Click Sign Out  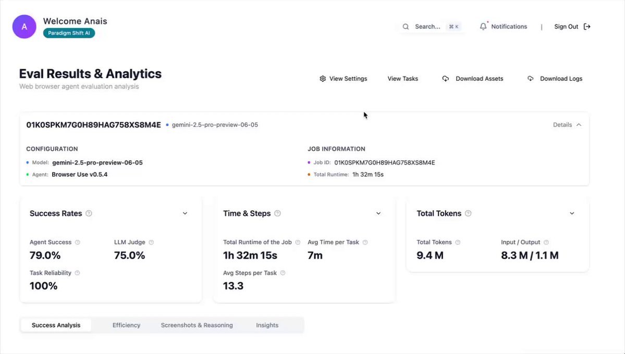tap(572, 27)
